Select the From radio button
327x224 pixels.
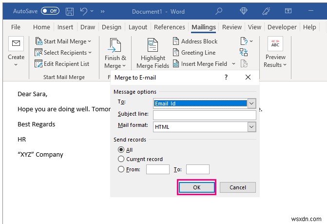(x=121, y=169)
